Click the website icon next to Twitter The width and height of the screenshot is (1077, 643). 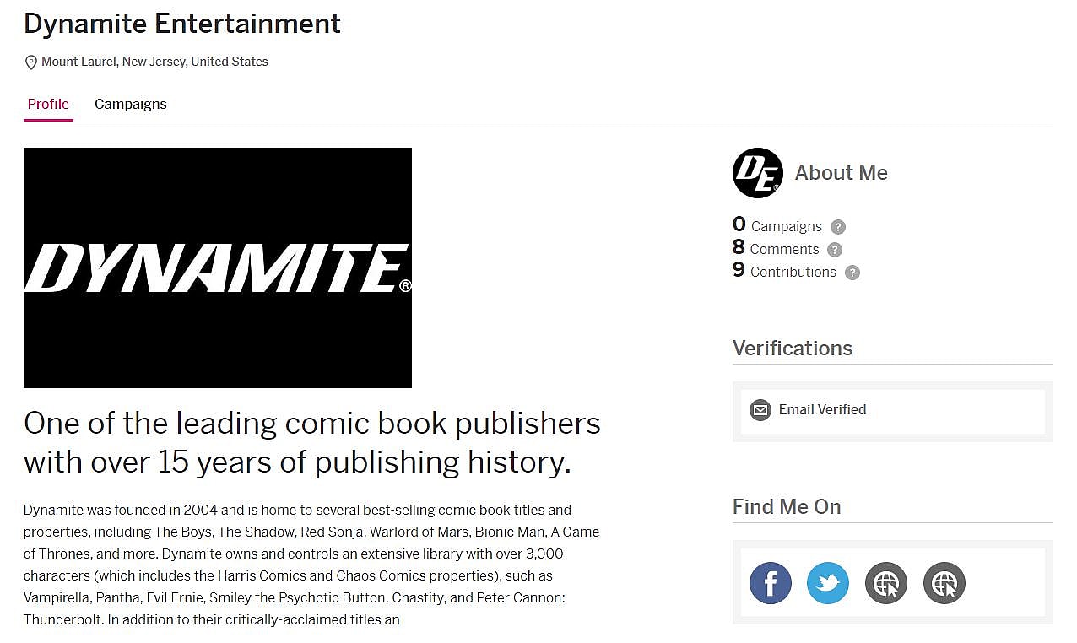885,583
